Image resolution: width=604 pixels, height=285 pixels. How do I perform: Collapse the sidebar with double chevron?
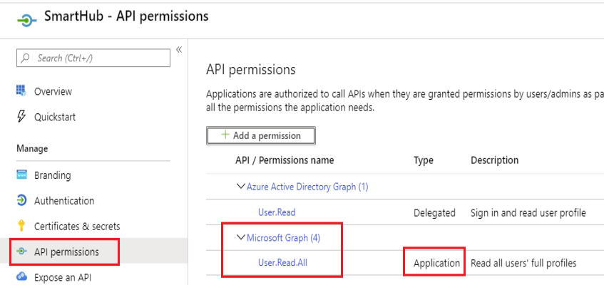click(179, 49)
